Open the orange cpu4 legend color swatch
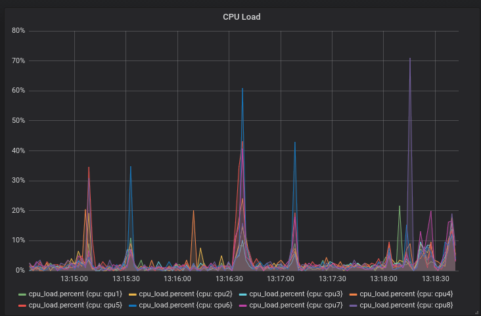481x316 pixels. 354,294
